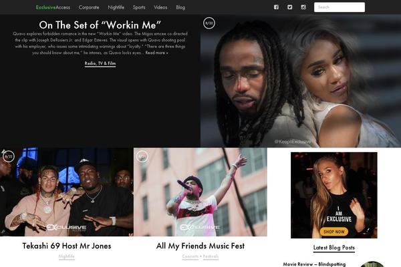Click the date badge on Tekashi photo

[9, 156]
